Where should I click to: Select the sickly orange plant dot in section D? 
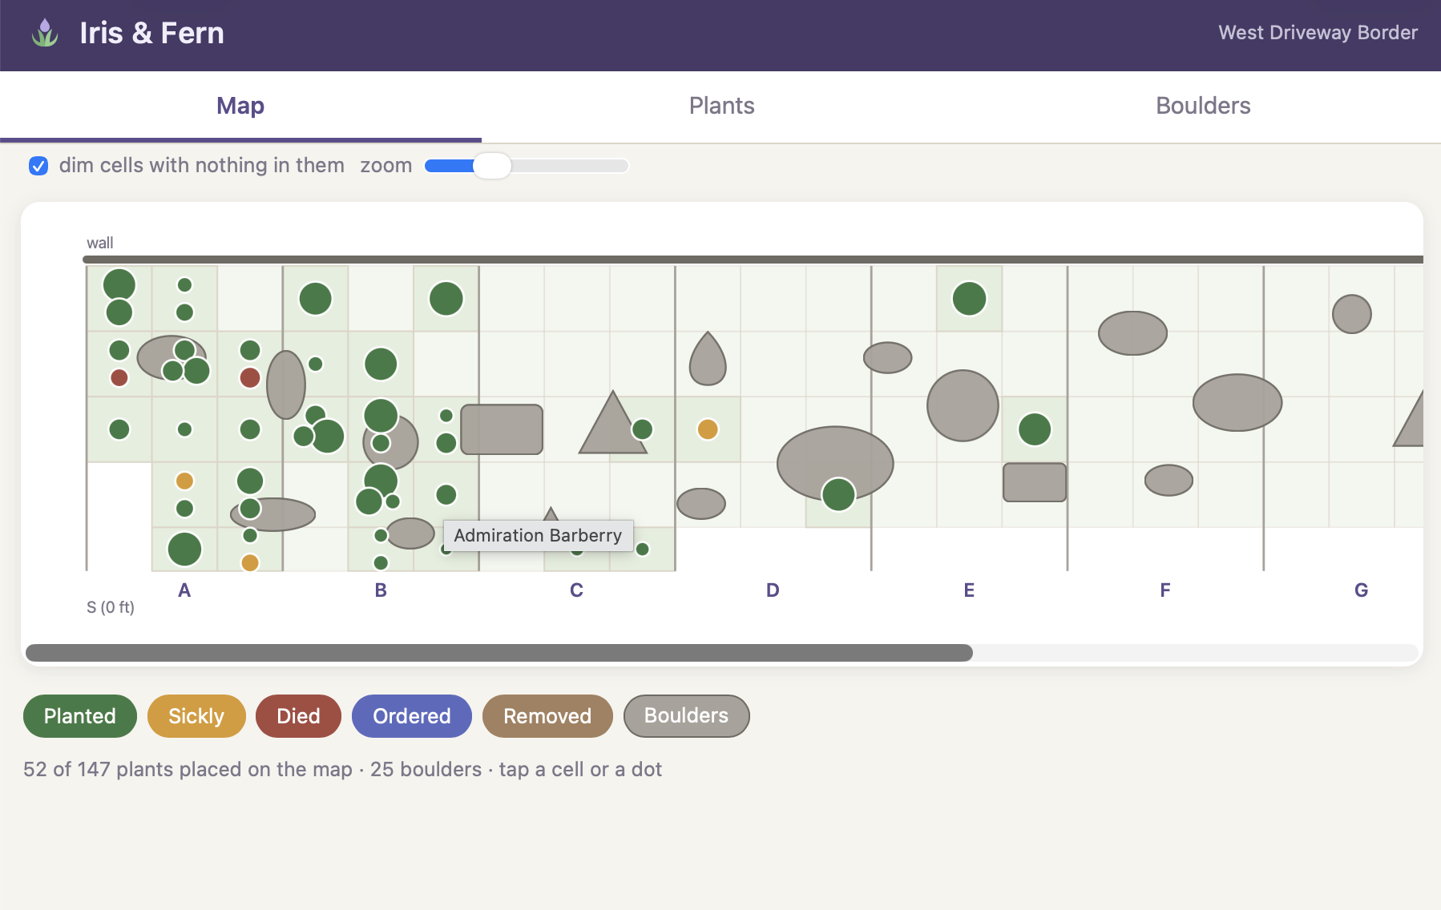pos(708,429)
